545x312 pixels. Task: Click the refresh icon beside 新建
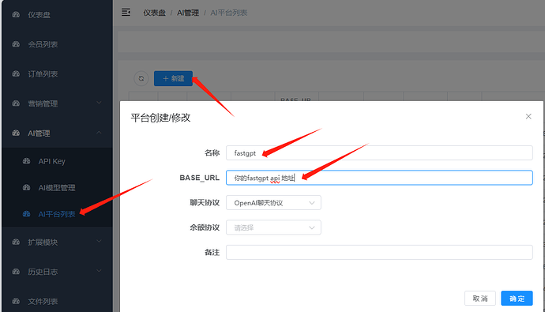[x=141, y=78]
